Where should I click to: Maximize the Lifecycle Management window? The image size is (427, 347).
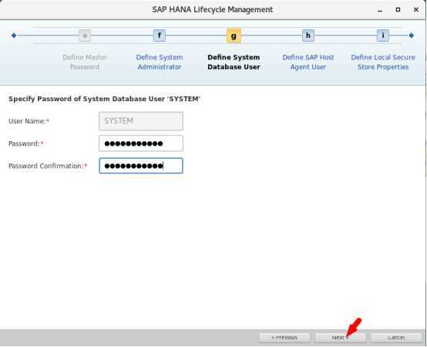[x=398, y=10]
